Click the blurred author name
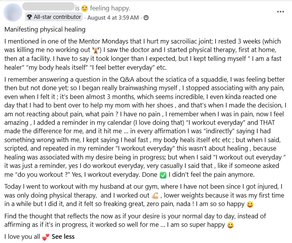The image size is (292, 243). pos(48,6)
